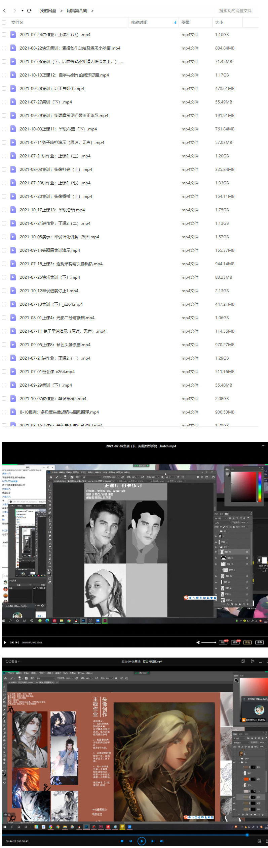Screen dimensions: 268x848
Task: Go forward with the right arrow in netdisk
Action: pos(14,11)
